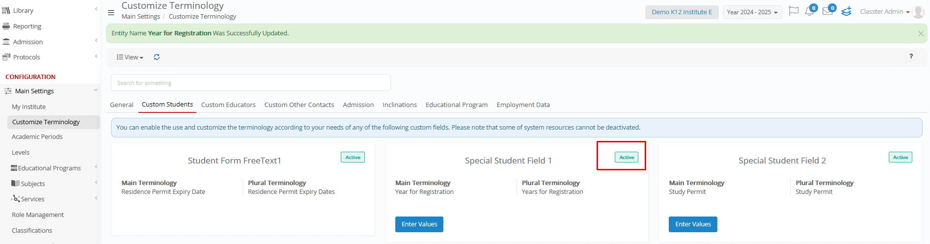
Task: Click the Search for something field
Action: pyautogui.click(x=251, y=82)
